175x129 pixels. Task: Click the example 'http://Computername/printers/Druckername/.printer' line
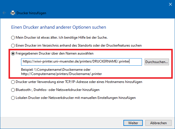pyautogui.click(x=61, y=74)
